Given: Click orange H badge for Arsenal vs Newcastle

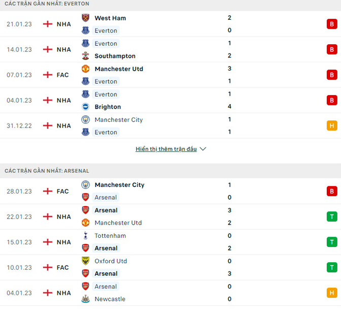Looking at the screenshot, I should (x=332, y=293).
